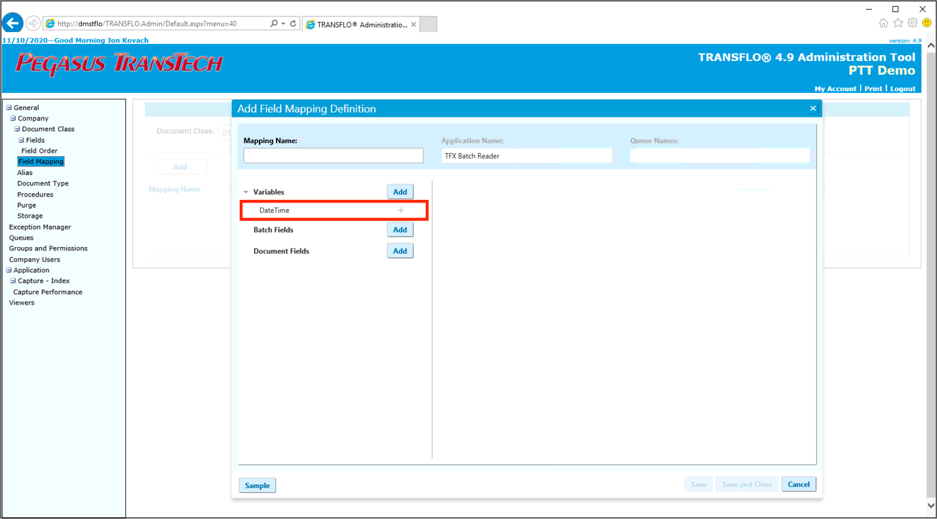Cancel the field mapping dialog

tap(799, 484)
